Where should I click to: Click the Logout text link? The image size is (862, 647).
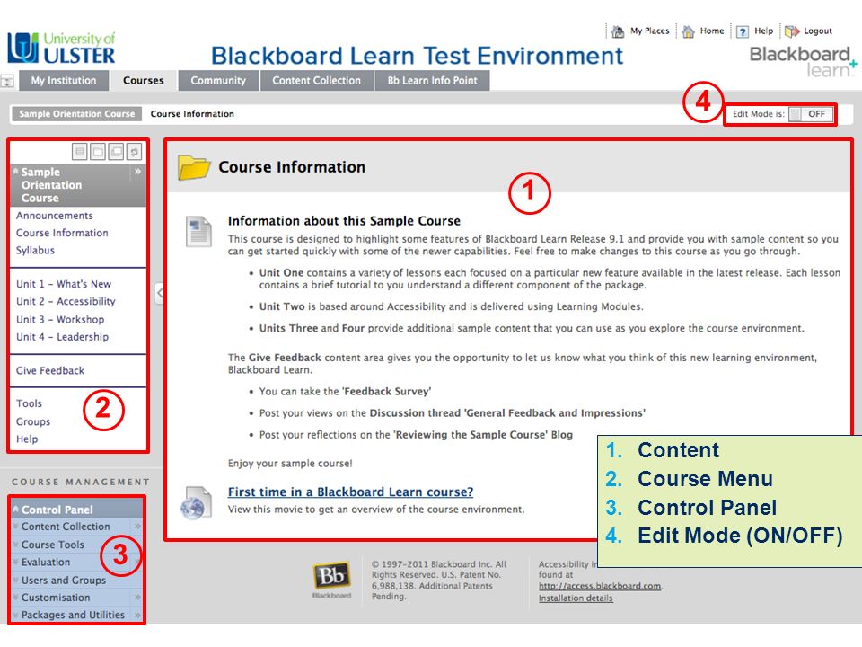coord(818,31)
